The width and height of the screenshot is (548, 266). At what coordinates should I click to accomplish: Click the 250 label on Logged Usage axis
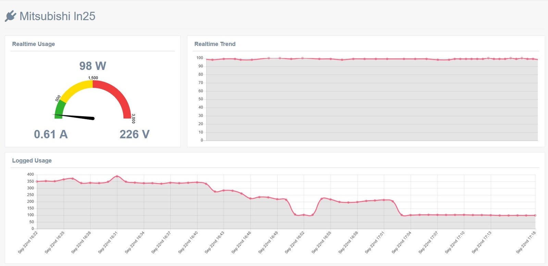tap(30, 195)
